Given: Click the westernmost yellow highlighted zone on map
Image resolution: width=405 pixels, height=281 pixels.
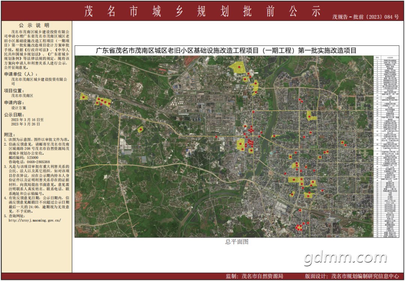Looking at the screenshot, I should 83,97.
